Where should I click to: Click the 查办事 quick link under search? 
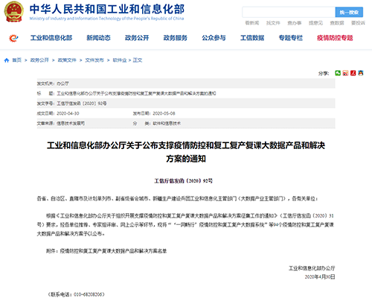[295, 23]
